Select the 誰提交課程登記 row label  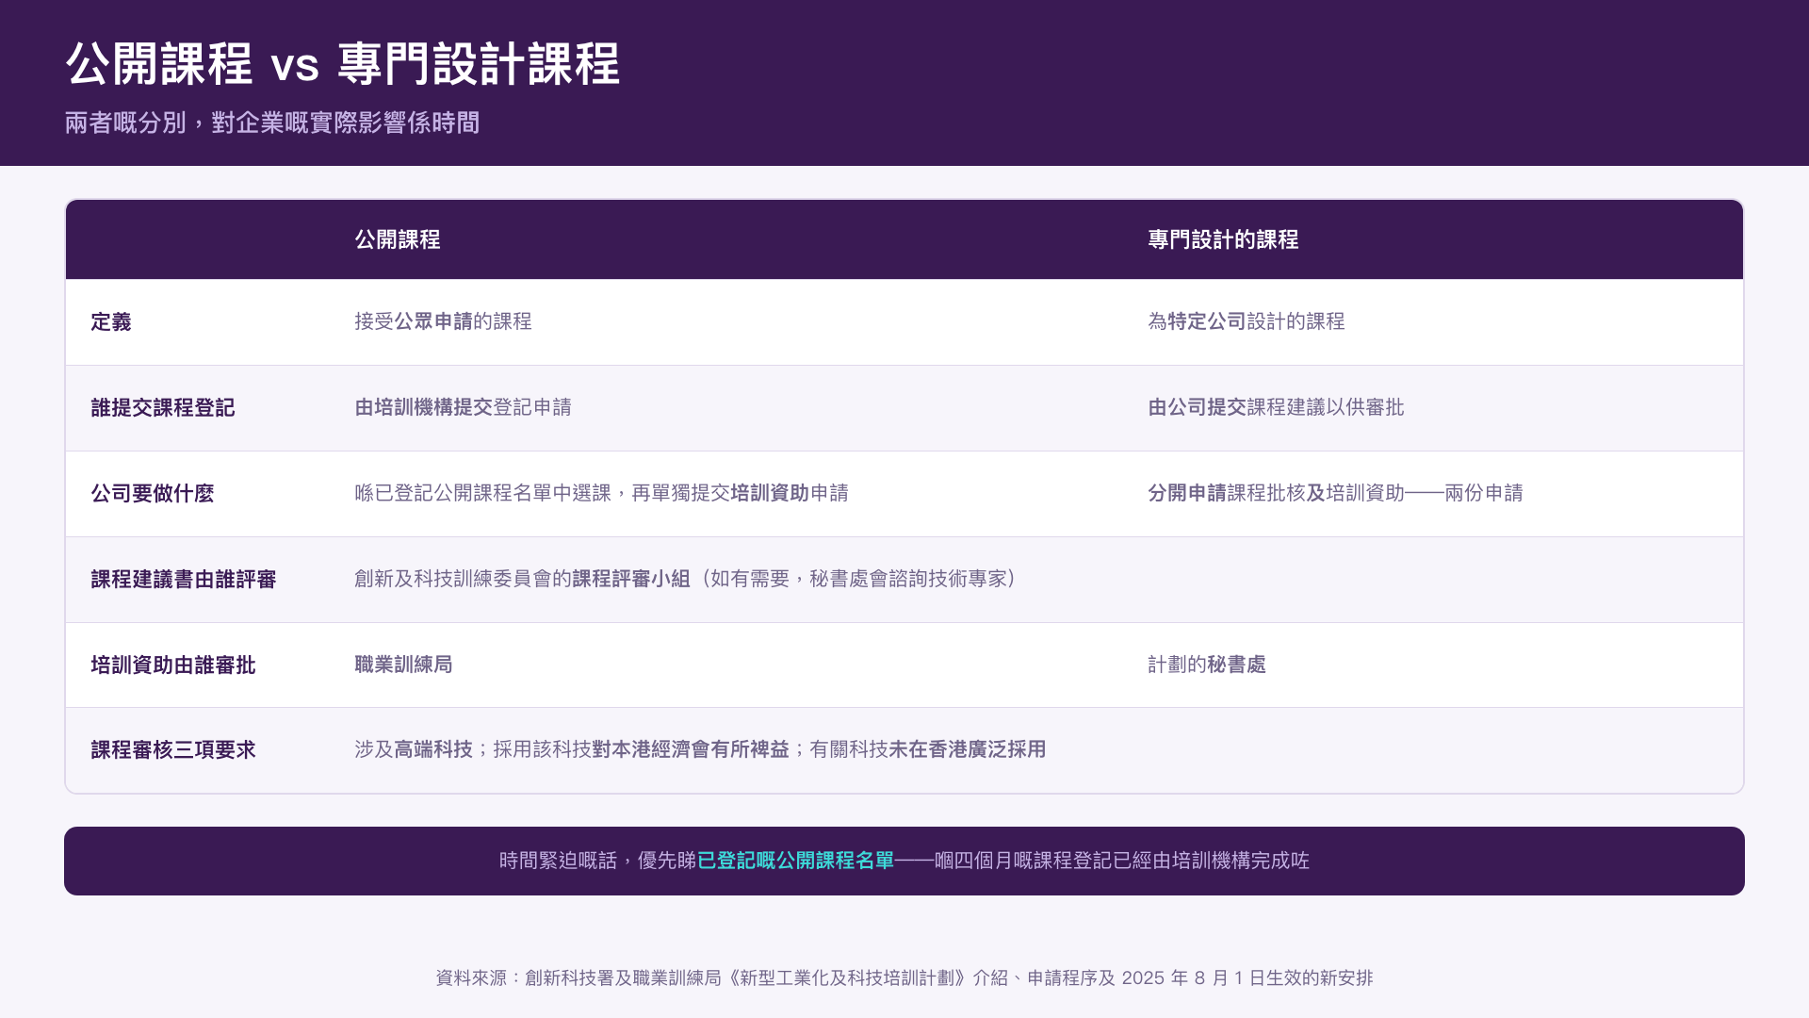click(x=163, y=408)
